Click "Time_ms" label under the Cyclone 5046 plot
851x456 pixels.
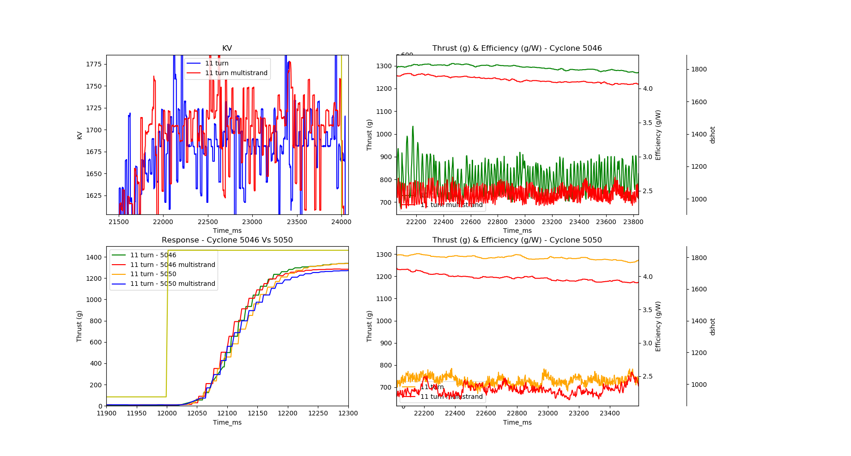(x=517, y=231)
